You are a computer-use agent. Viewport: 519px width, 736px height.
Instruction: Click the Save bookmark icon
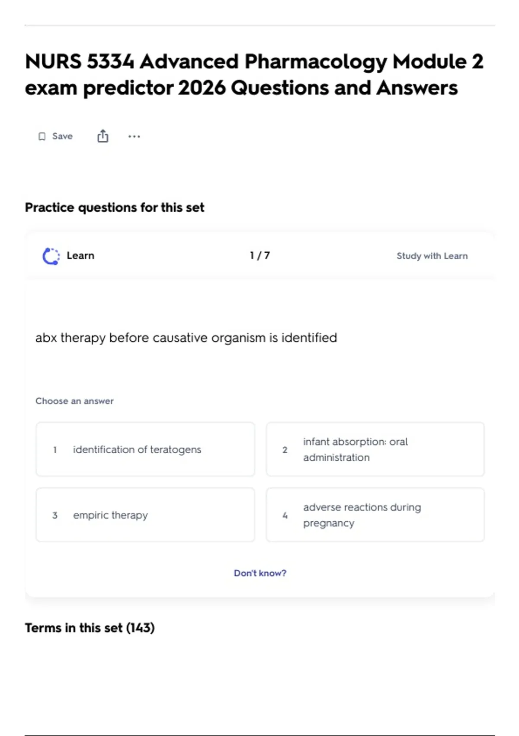pyautogui.click(x=42, y=136)
